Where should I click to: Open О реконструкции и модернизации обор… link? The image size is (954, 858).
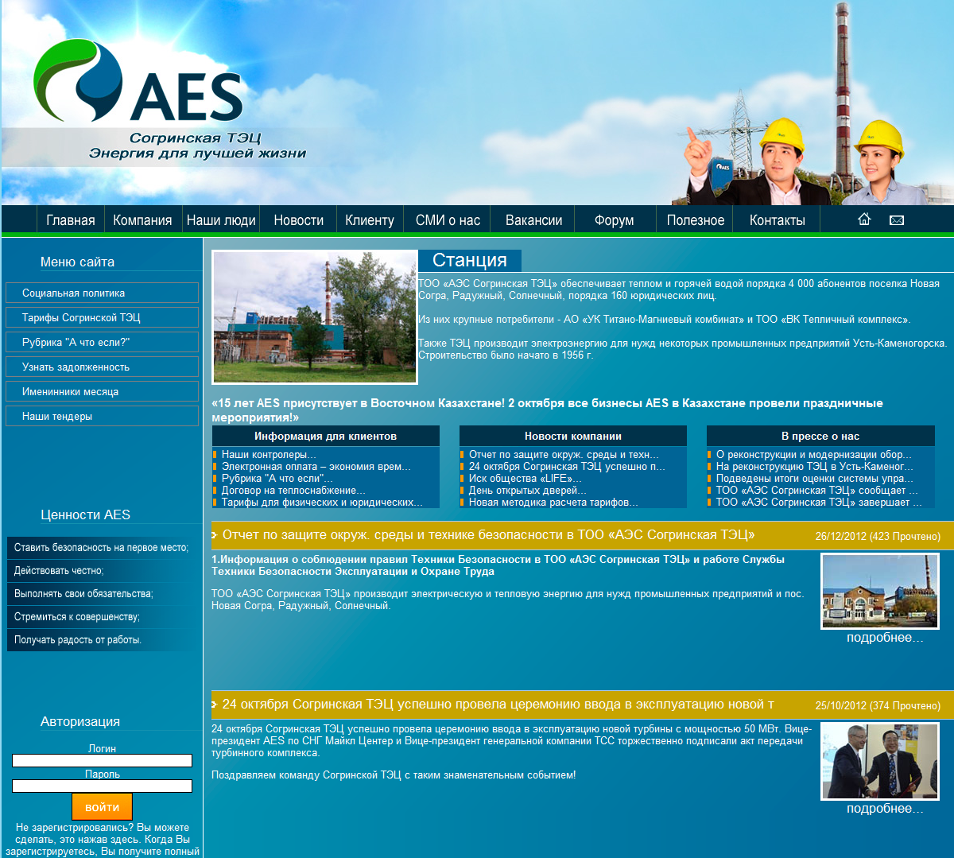point(814,455)
